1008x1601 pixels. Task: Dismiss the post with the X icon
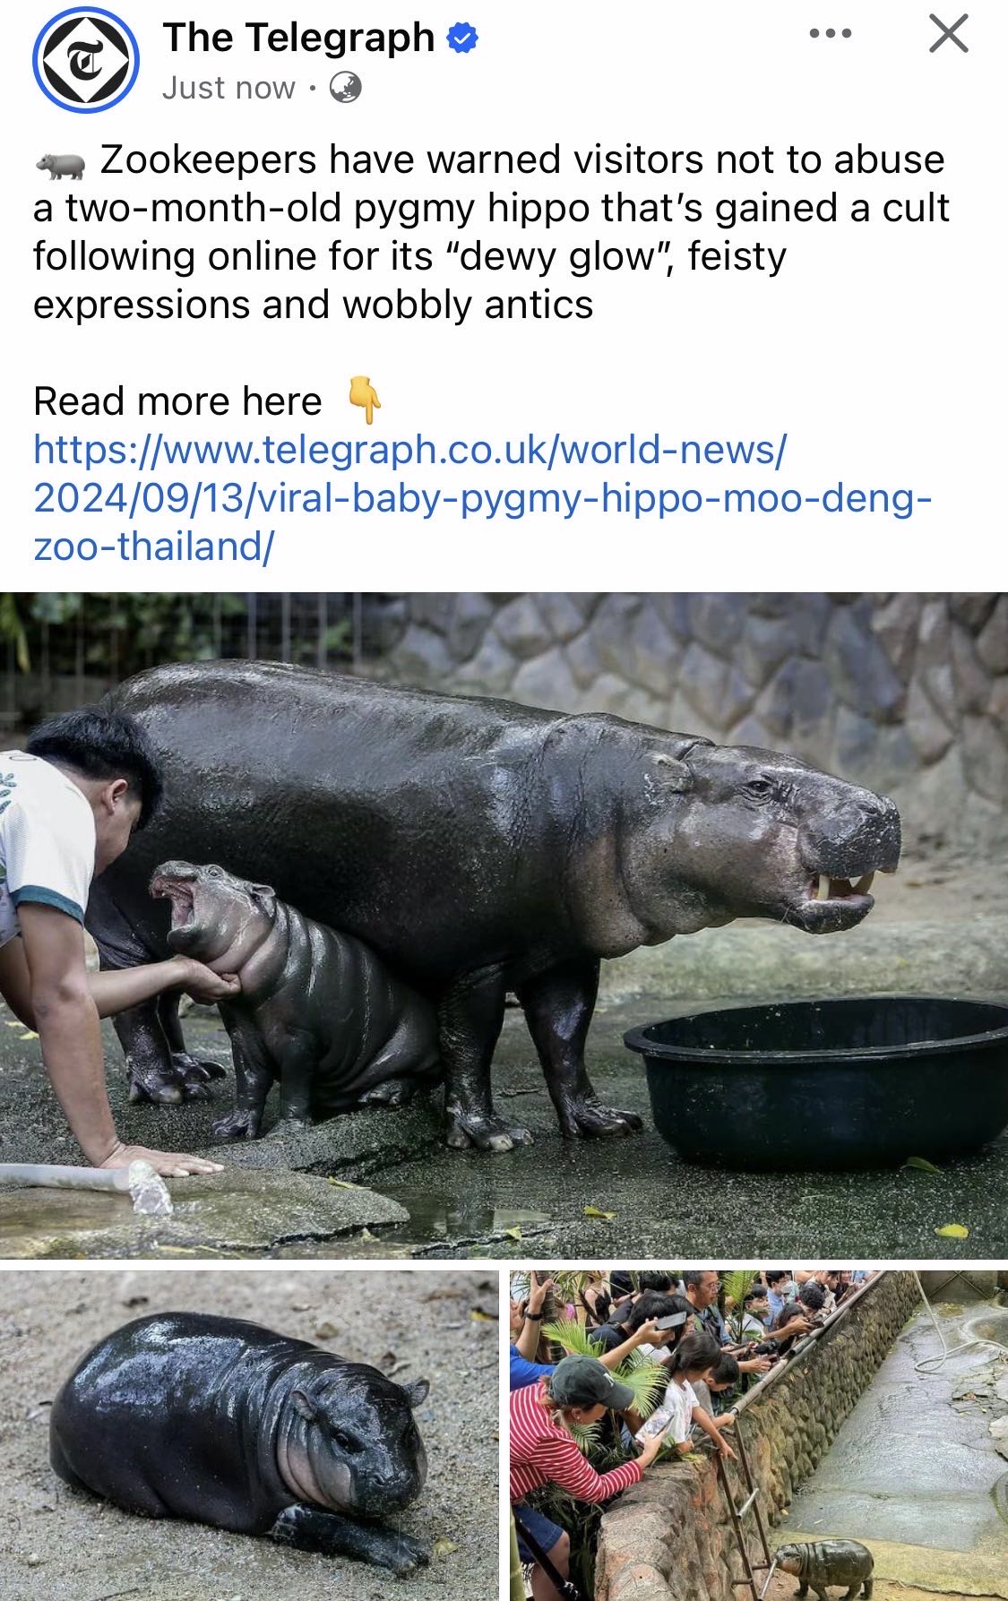pos(948,34)
